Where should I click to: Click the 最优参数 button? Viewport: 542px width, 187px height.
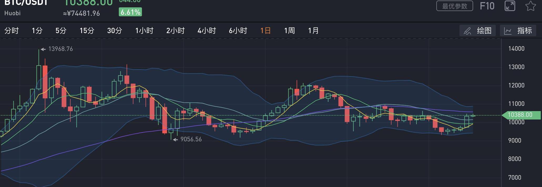(455, 6)
